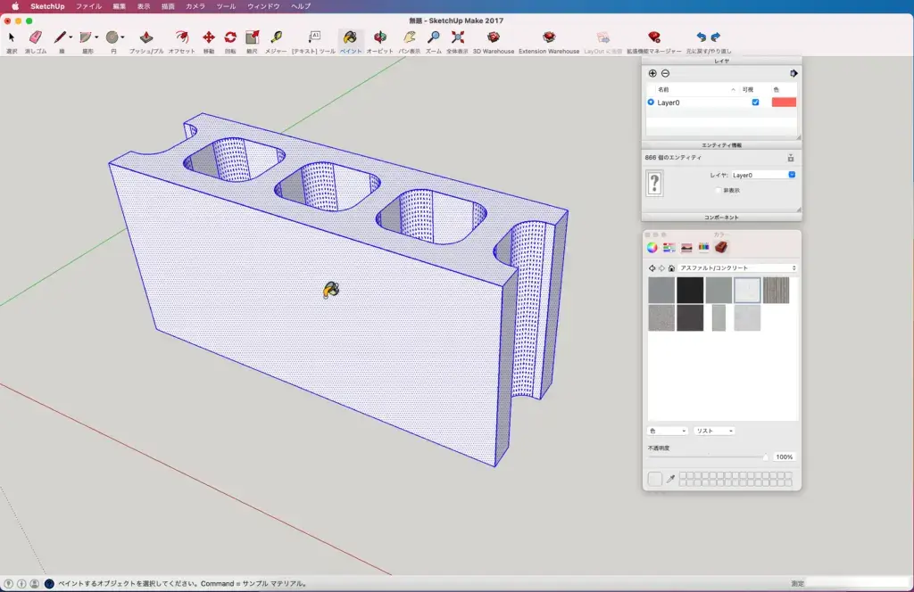Switch to the color sliders picker
Viewport: 914px width, 592px height.
[x=669, y=247]
